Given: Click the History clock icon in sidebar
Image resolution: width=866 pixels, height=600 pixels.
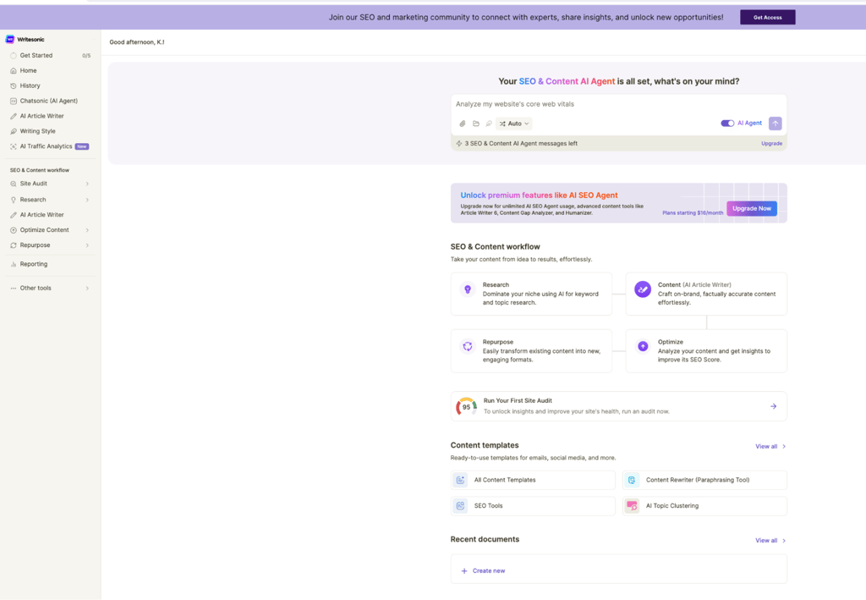Looking at the screenshot, I should (14, 85).
